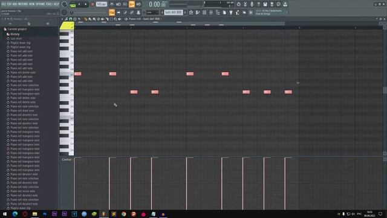Open the piano roll options menu arrow
Viewport: 387px width, 218px height.
(62, 19)
